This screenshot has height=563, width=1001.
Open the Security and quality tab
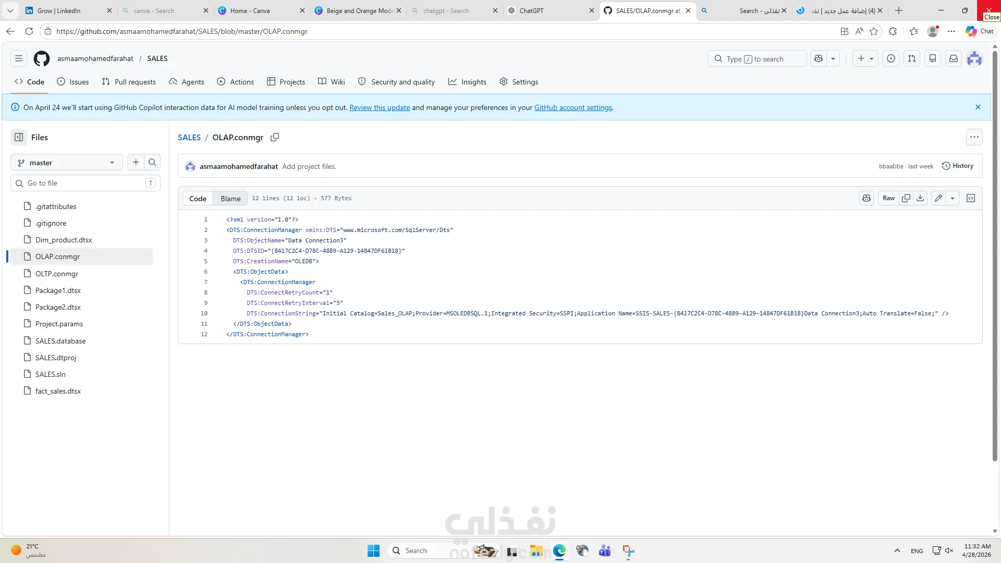[x=397, y=82]
